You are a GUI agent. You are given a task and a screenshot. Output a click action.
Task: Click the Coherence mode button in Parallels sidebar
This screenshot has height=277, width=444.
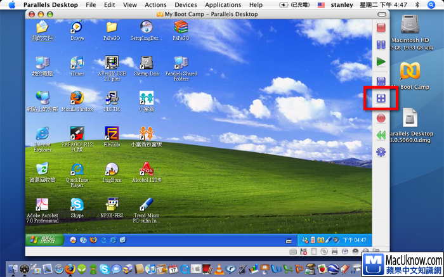tap(381, 98)
